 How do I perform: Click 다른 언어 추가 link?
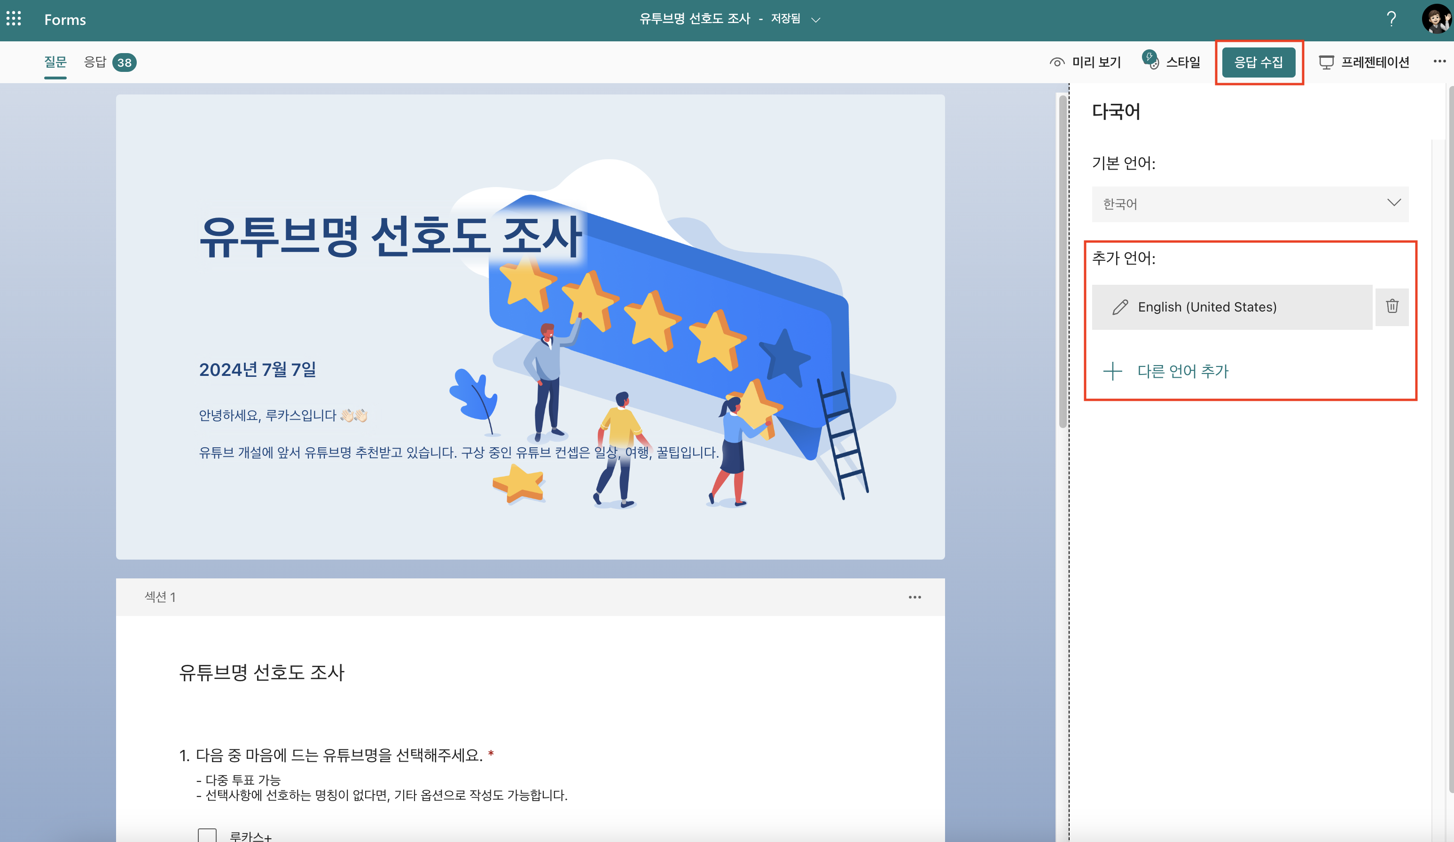pyautogui.click(x=1182, y=371)
